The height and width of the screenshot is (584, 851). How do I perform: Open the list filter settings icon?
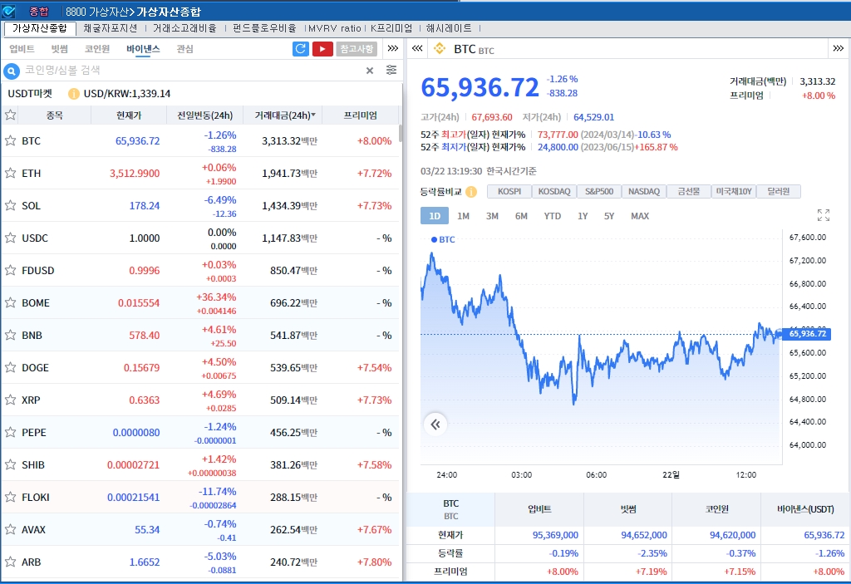[x=391, y=70]
